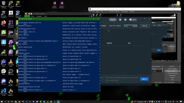Viewport: 184px width, 103px height.
Task: Select the Inicio tab in File Explorer
Action: tap(32, 16)
